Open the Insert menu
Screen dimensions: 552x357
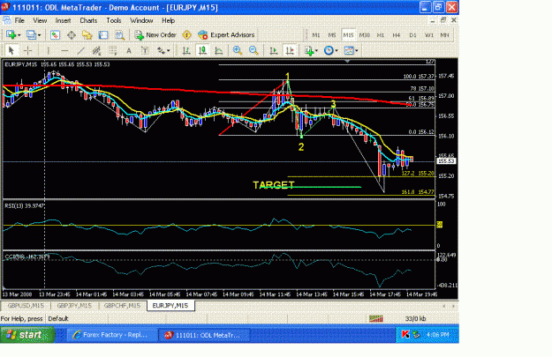click(63, 21)
